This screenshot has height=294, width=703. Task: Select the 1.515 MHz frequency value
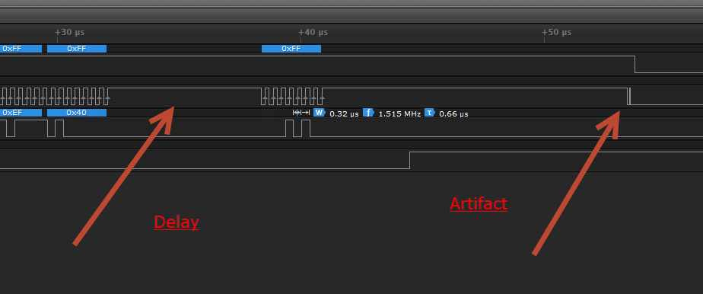coord(399,114)
